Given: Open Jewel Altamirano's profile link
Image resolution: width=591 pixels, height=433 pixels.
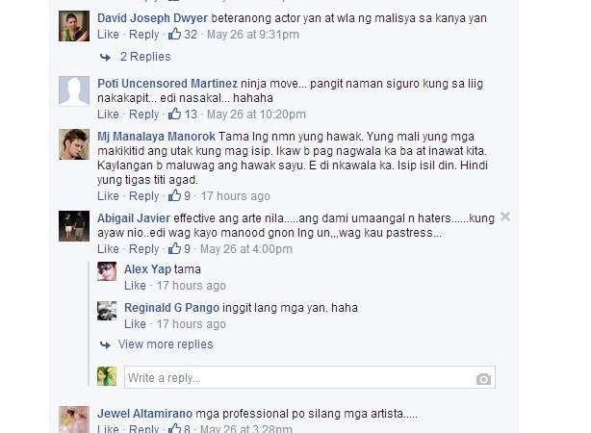Looking at the screenshot, I should point(144,414).
